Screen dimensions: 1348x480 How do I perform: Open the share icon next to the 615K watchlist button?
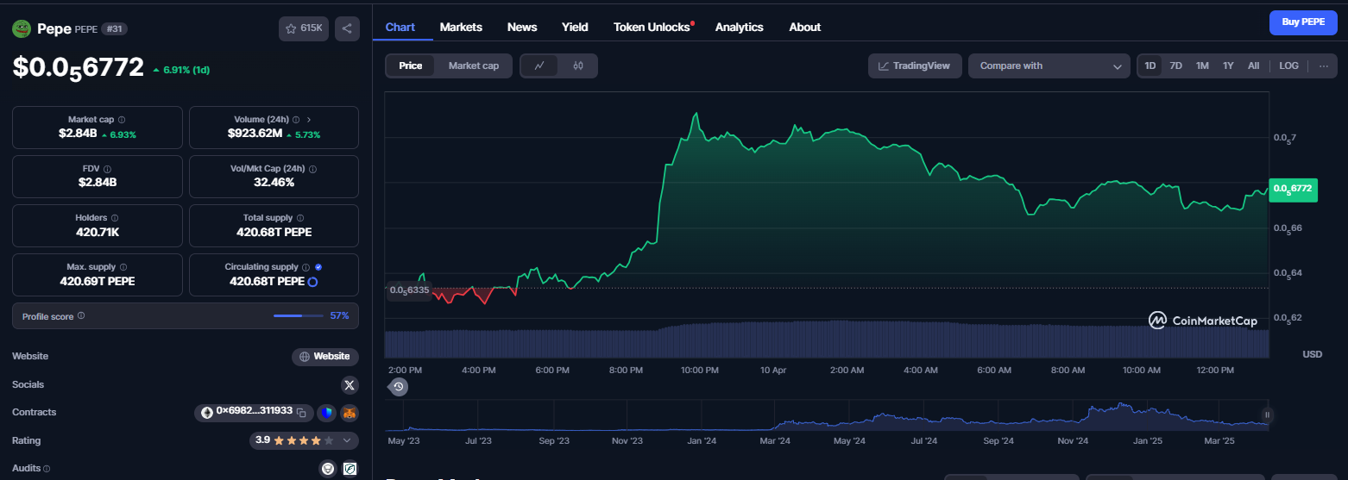pos(347,28)
